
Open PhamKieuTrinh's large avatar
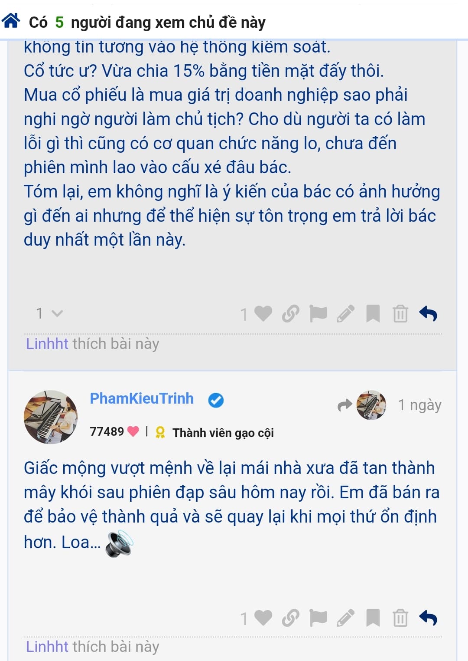(x=50, y=417)
